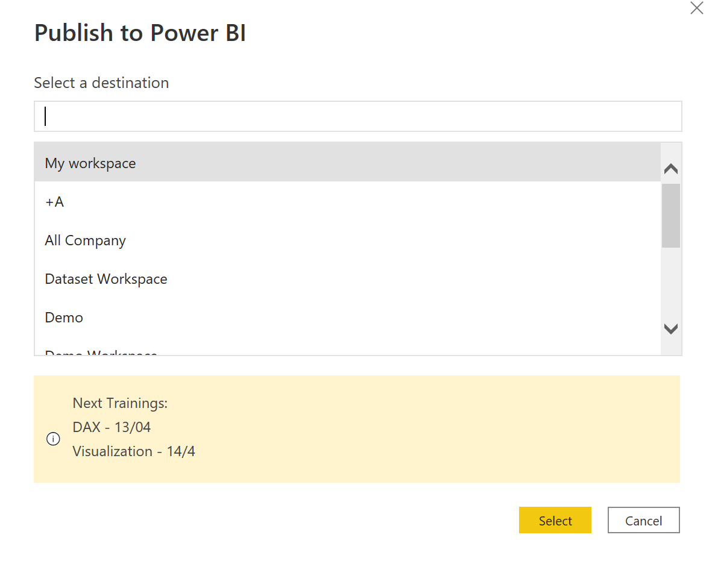Click the Visualization - 14/4 training line
The width and height of the screenshot is (715, 564).
pyautogui.click(x=134, y=451)
